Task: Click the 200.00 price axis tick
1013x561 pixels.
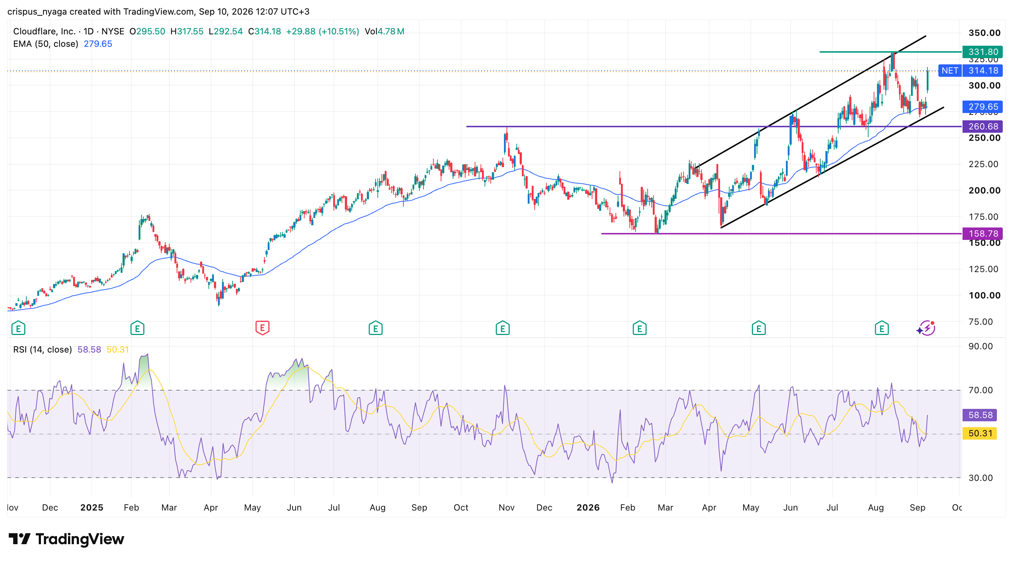Action: pos(984,191)
